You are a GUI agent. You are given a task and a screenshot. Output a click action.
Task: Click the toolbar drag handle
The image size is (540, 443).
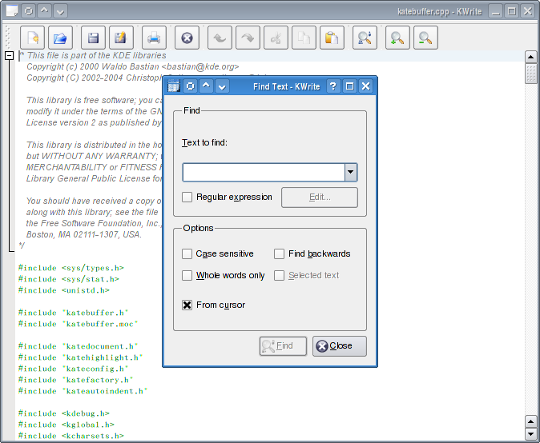pos(8,38)
